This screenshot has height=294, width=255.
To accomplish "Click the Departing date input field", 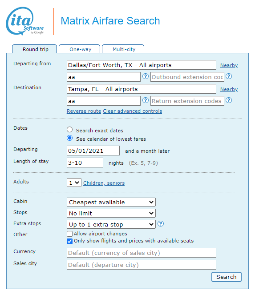I will 93,151.
